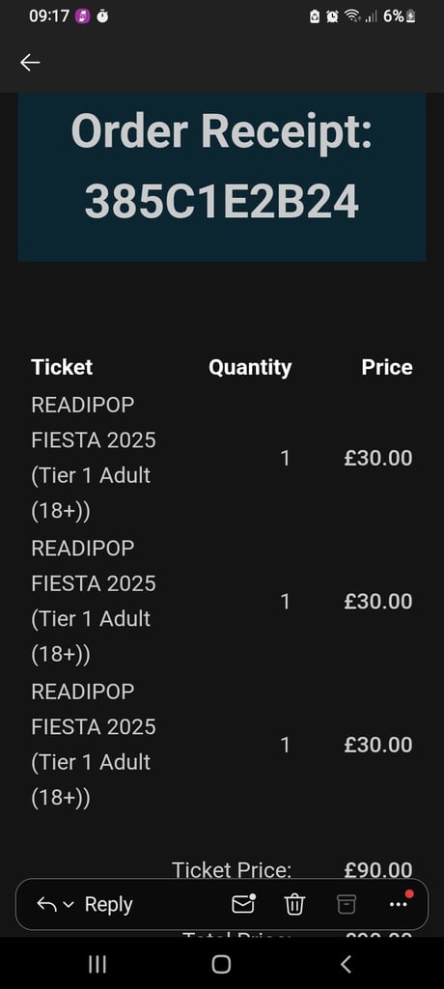Mark email as unread envelope icon
This screenshot has width=444, height=989.
243,904
